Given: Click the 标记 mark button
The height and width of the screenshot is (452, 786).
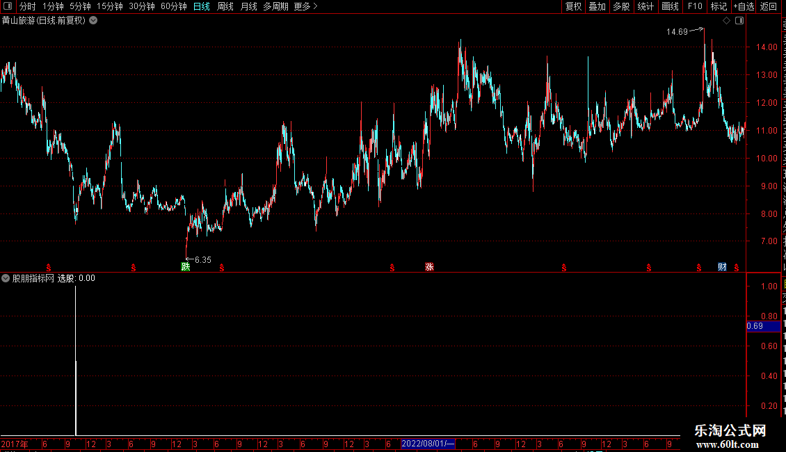Looking at the screenshot, I should coord(719,6).
